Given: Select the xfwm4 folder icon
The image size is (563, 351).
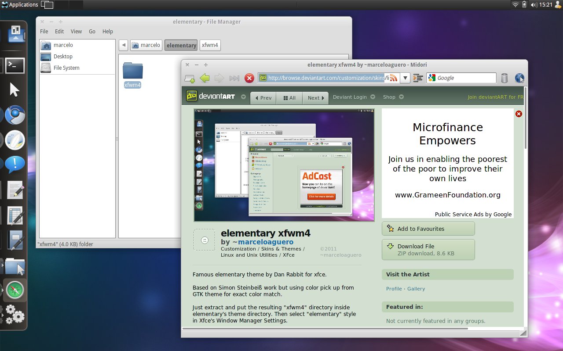Looking at the screenshot, I should [x=132, y=70].
